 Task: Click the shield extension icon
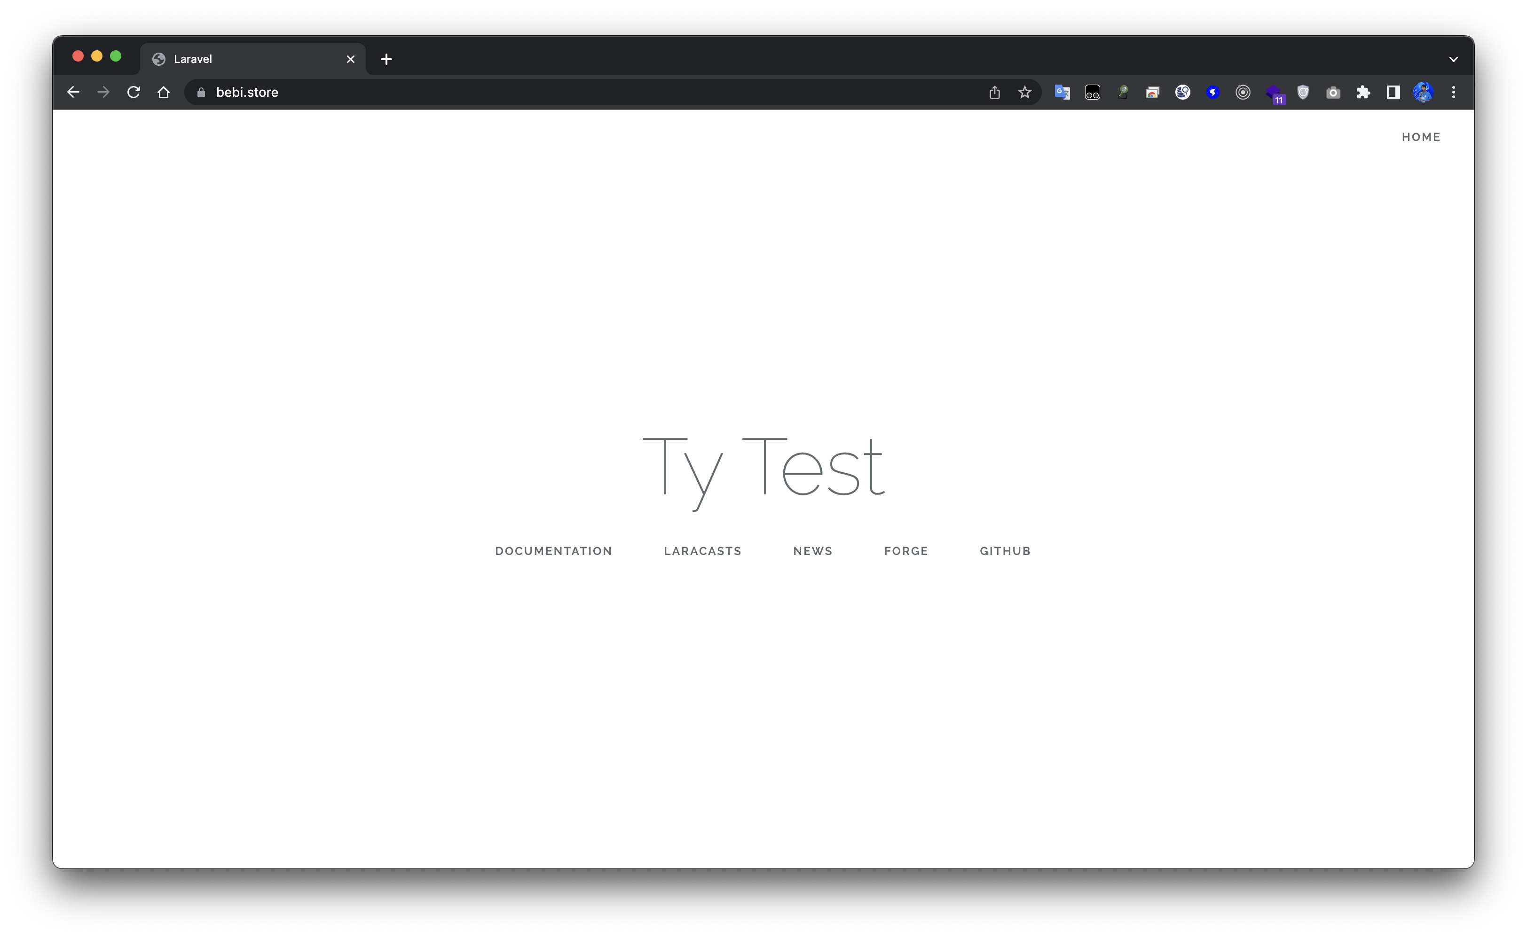point(1303,93)
